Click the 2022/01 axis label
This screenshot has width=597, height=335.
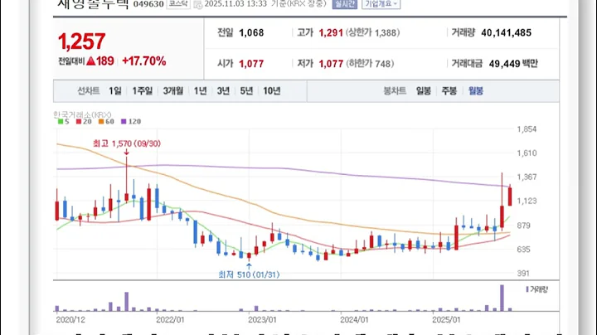(170, 320)
